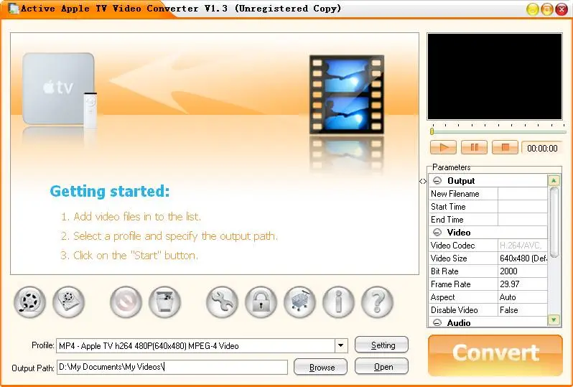
Task: Click the Aspect value Auto
Action: [x=523, y=297]
